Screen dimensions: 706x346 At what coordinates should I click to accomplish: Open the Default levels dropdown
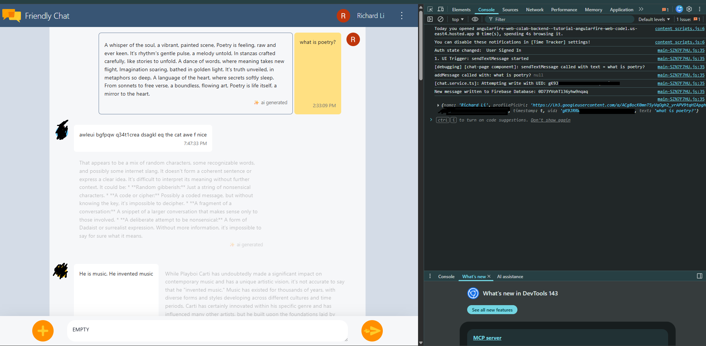654,19
